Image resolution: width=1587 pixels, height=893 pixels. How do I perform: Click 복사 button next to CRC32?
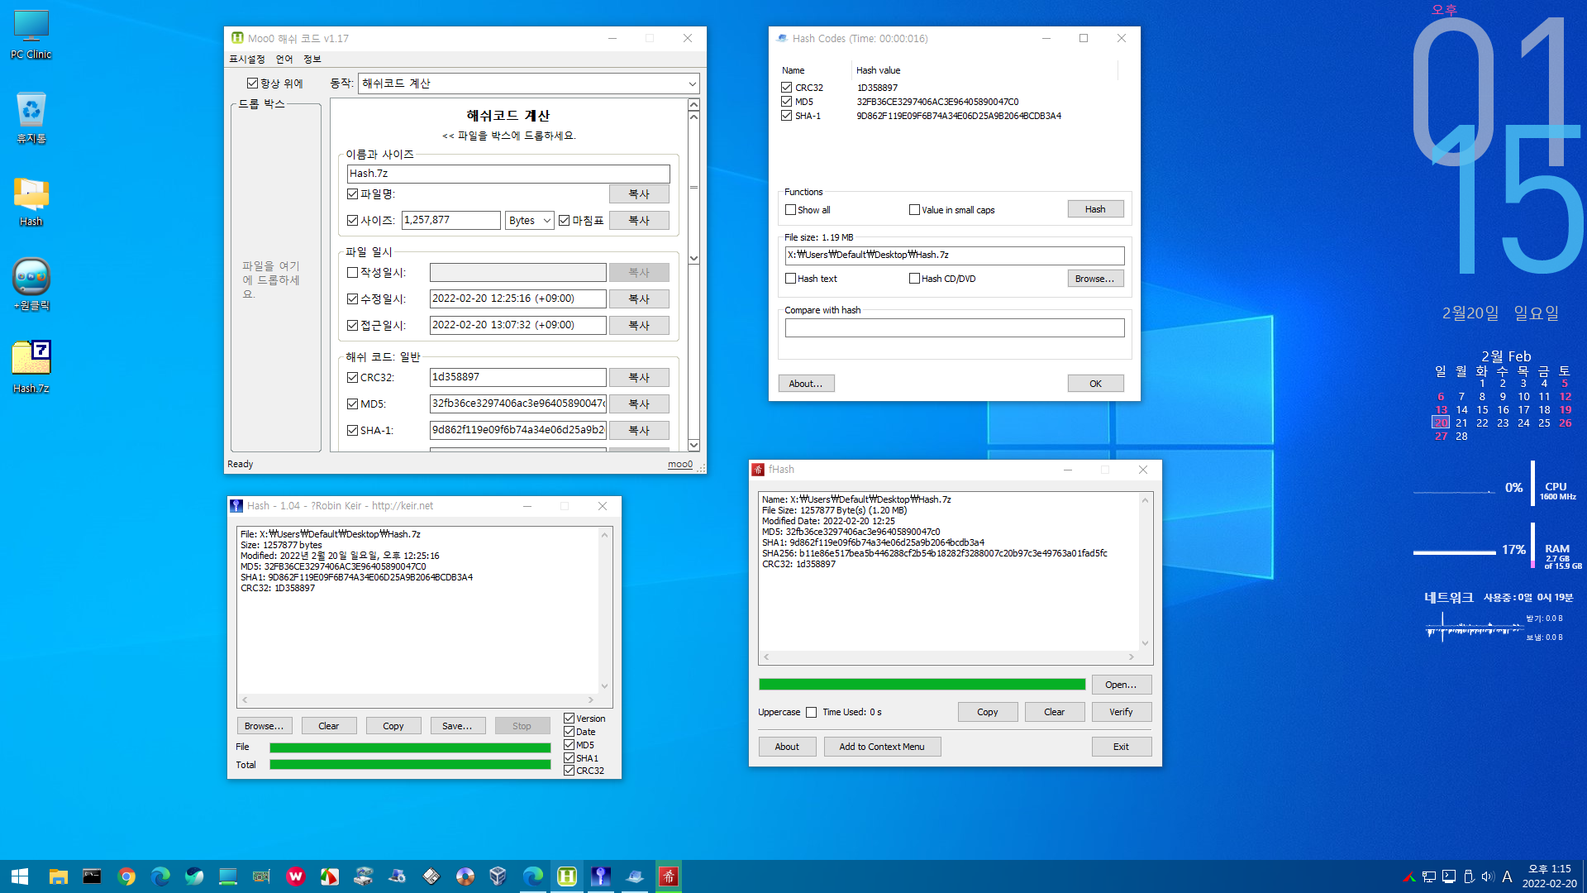639,377
